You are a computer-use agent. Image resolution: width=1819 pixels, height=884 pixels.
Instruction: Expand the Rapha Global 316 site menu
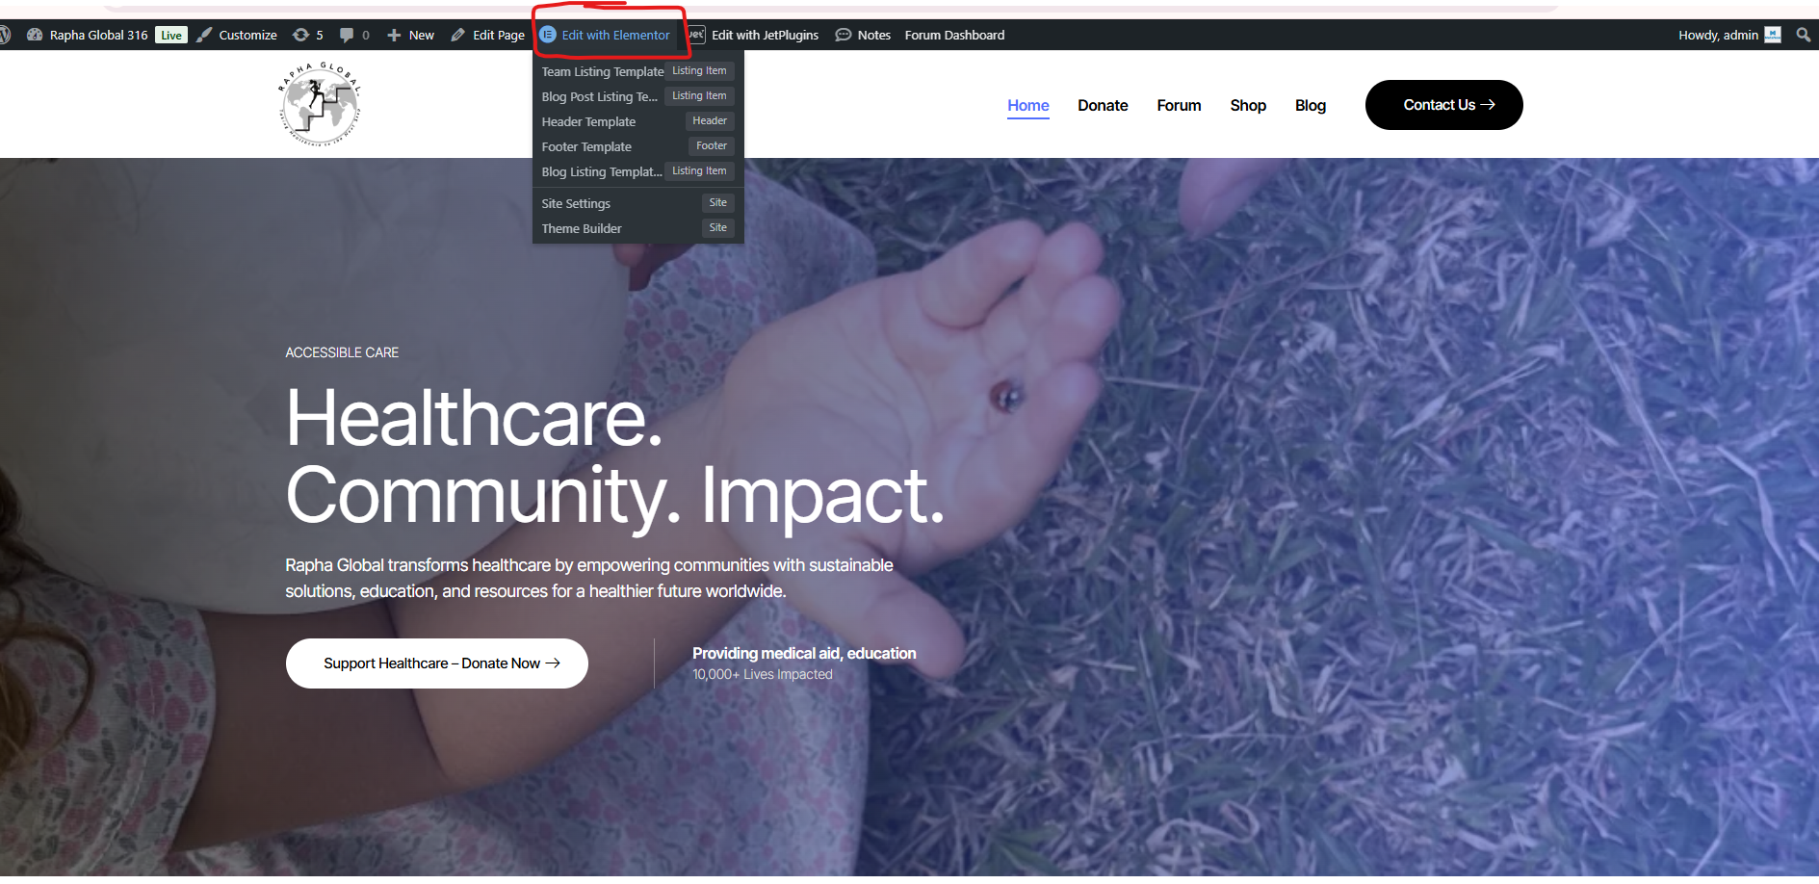[x=98, y=35]
